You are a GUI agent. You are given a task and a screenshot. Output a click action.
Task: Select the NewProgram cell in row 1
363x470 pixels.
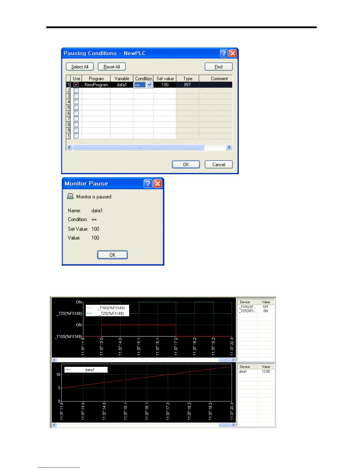coord(96,85)
